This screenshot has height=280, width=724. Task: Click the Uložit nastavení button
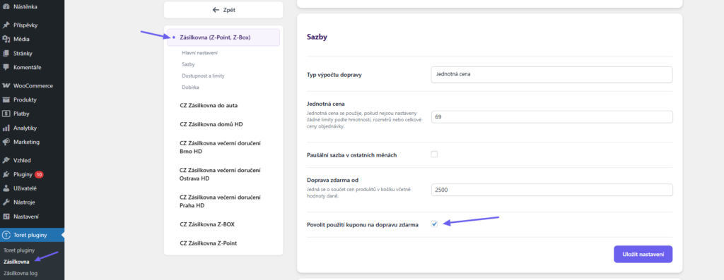[x=643, y=254]
